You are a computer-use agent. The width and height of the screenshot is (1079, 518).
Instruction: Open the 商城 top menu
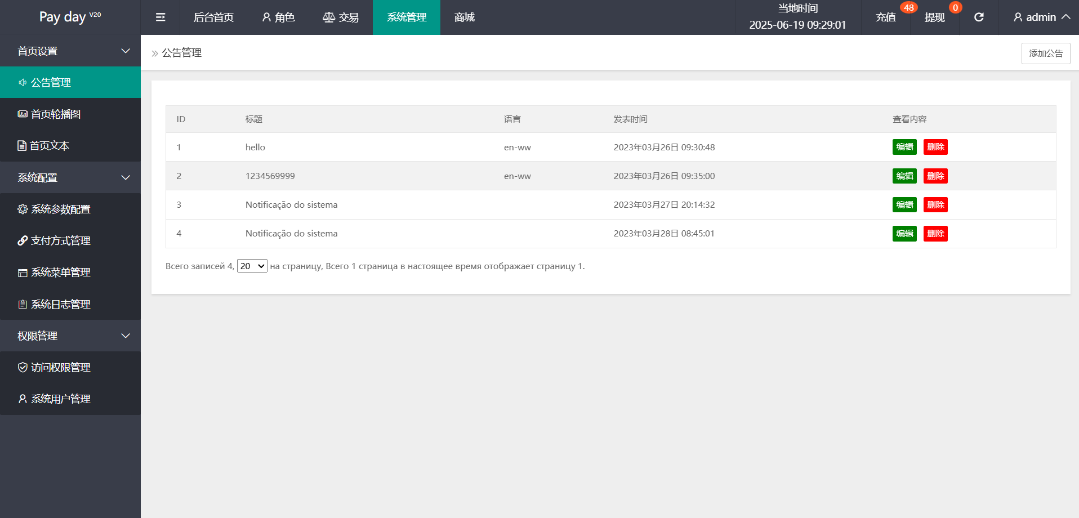click(x=465, y=17)
